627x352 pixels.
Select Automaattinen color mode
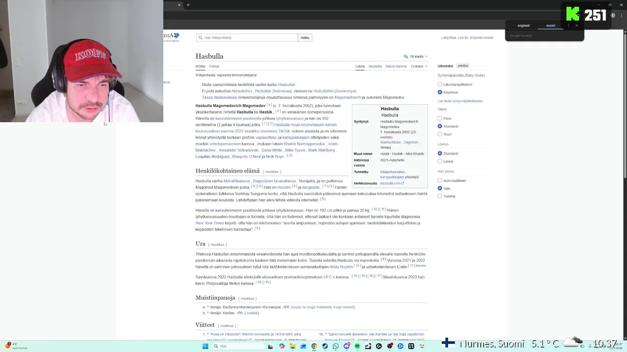440,180
